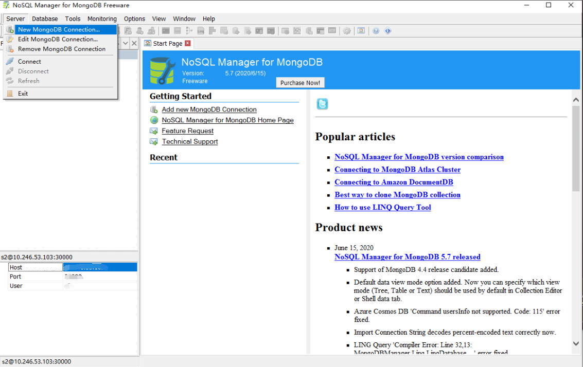Image resolution: width=583 pixels, height=367 pixels.
Task: Click the function (F) toolbar icon
Action: point(128,31)
